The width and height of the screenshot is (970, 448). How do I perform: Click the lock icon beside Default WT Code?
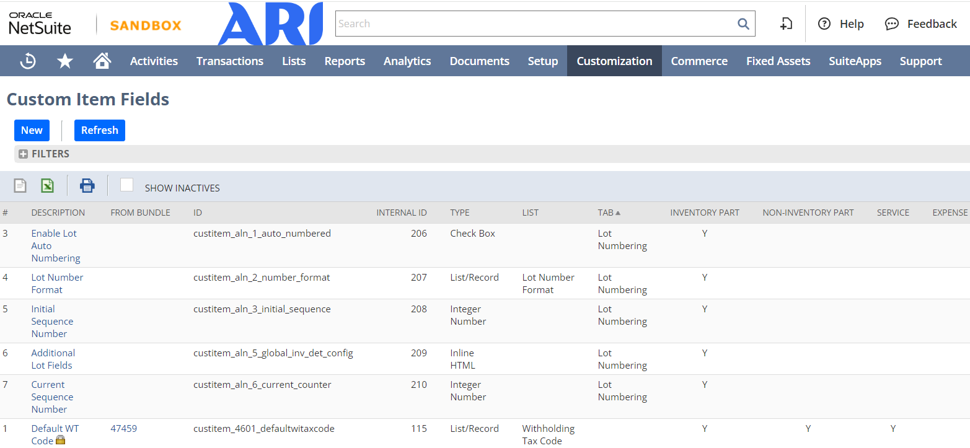[60, 441]
